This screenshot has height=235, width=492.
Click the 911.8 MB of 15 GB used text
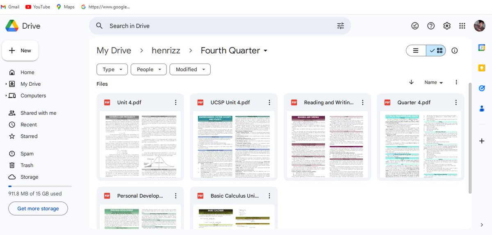click(x=35, y=194)
